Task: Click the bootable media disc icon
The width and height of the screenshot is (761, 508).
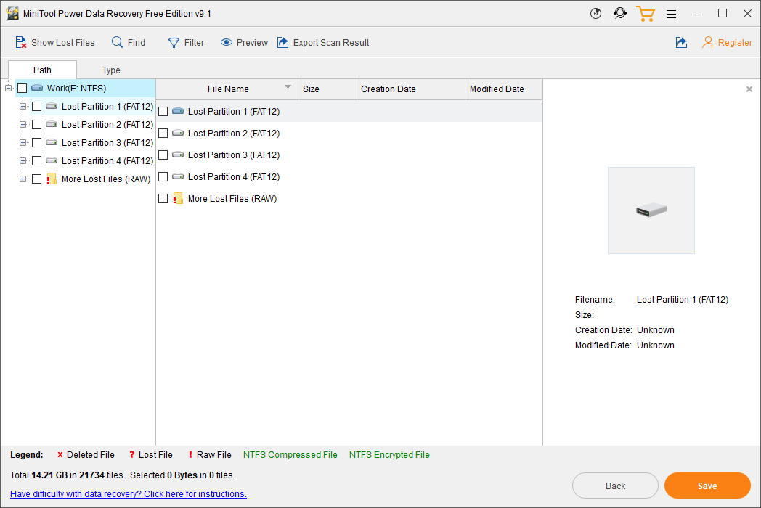Action: (x=595, y=13)
